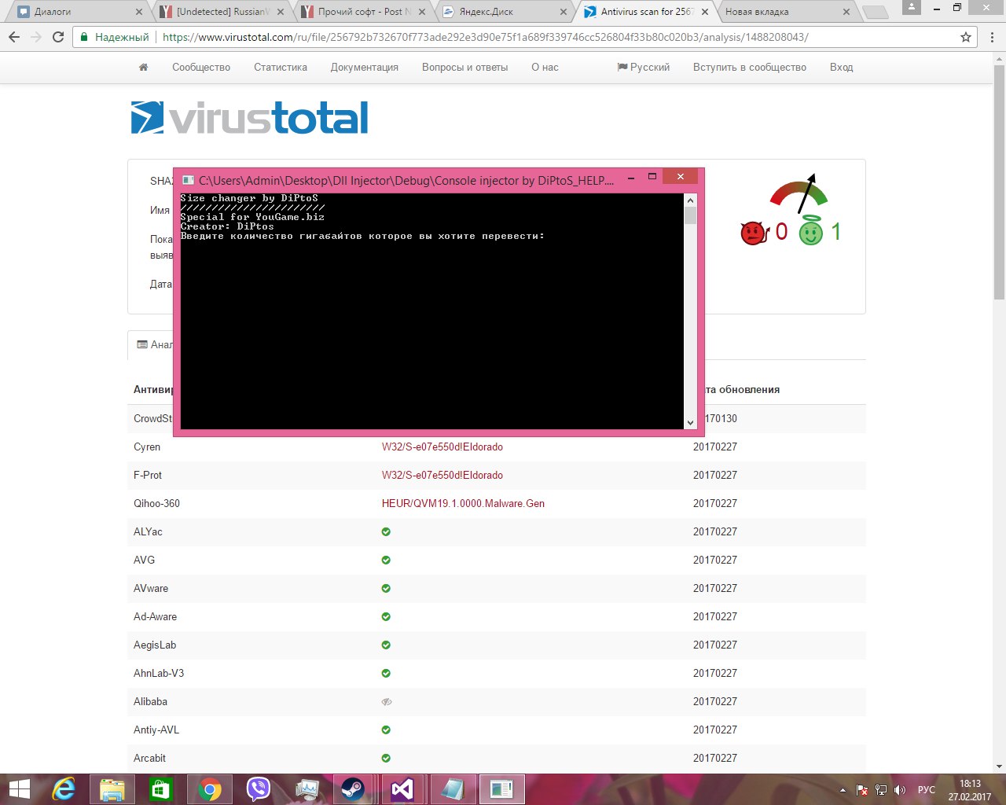Click the Chrome user profile button
The height and width of the screenshot is (805, 1006).
(912, 7)
